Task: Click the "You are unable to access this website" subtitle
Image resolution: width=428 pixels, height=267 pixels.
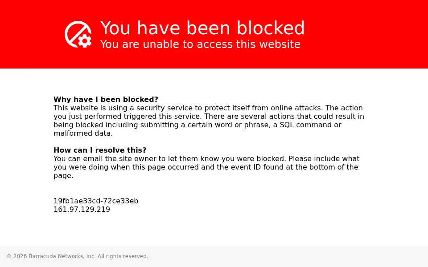Action: point(200,44)
